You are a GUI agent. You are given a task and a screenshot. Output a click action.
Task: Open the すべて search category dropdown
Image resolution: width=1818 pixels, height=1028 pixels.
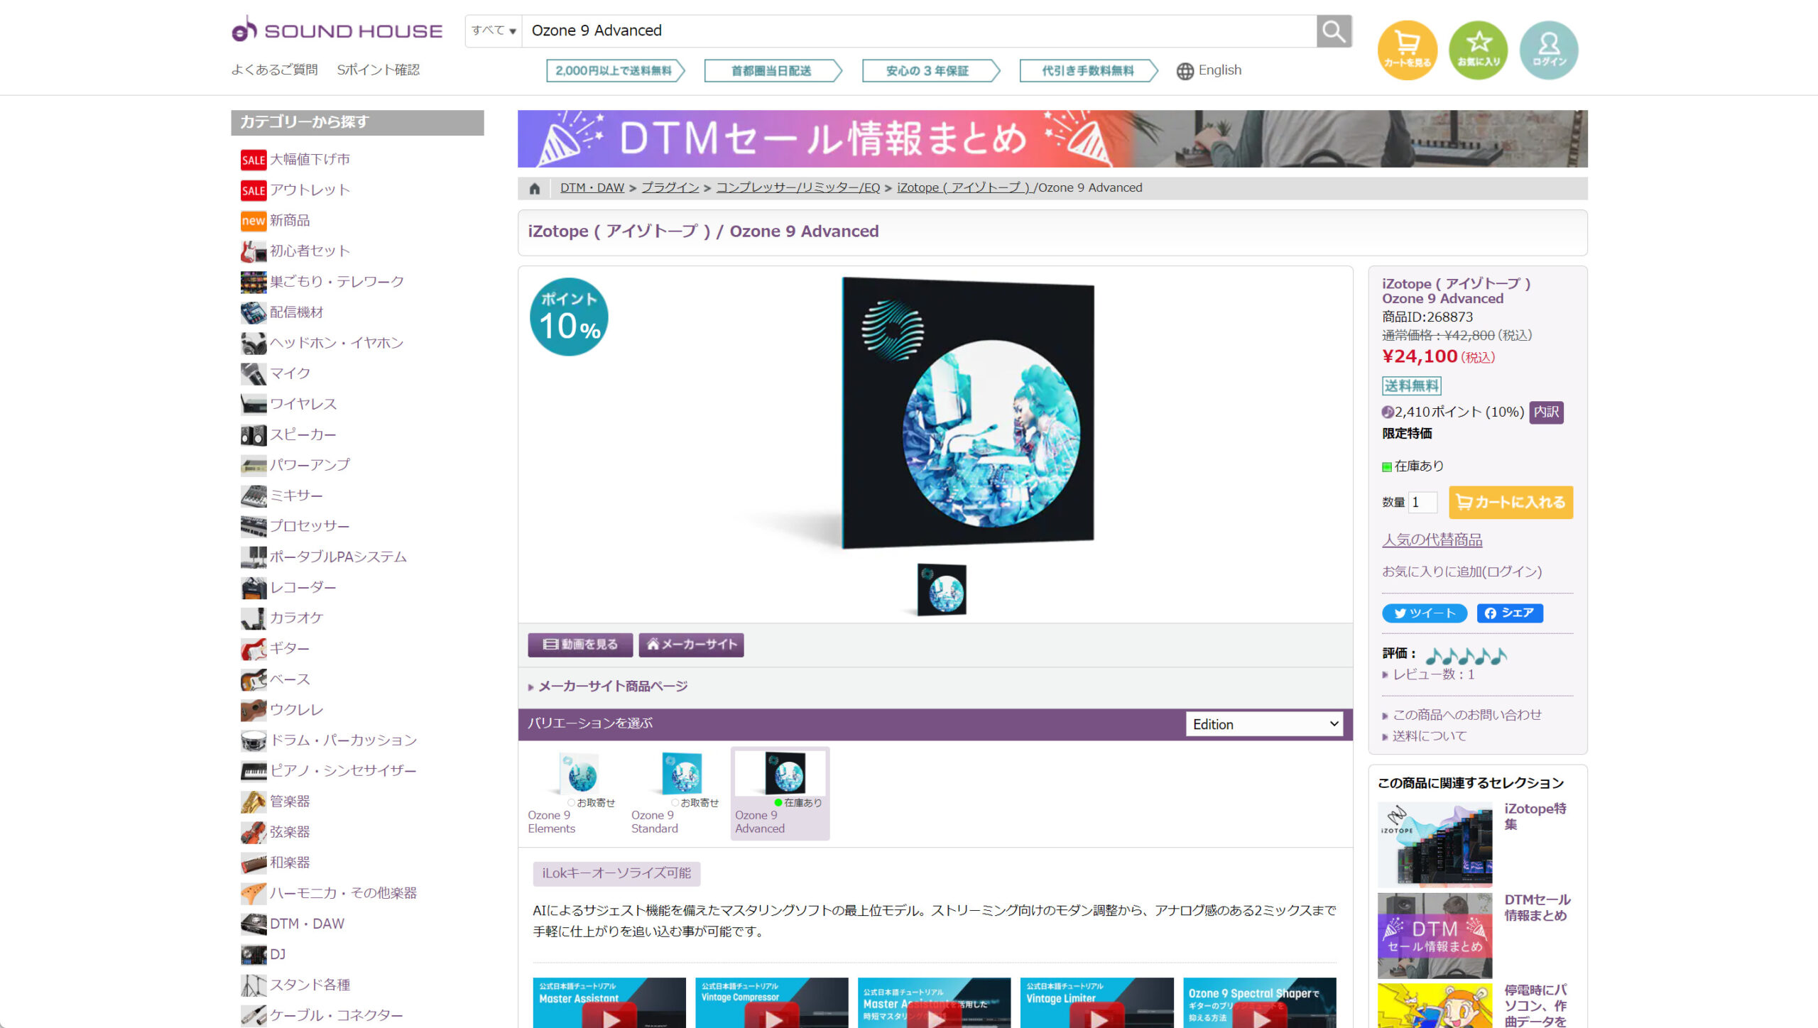click(494, 31)
